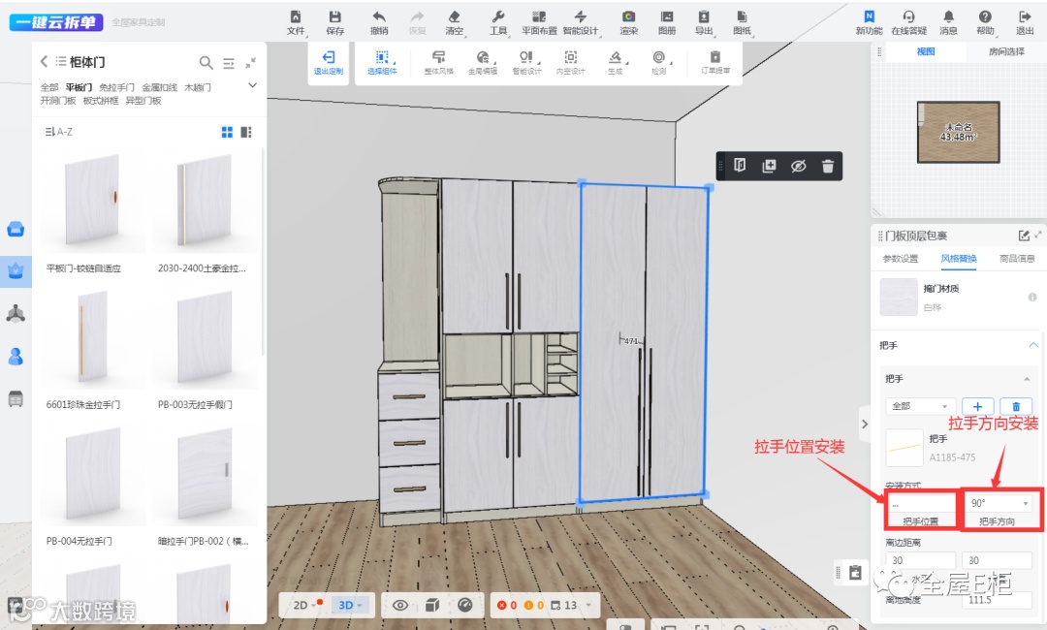Open 消息 bell notifications

point(948,22)
